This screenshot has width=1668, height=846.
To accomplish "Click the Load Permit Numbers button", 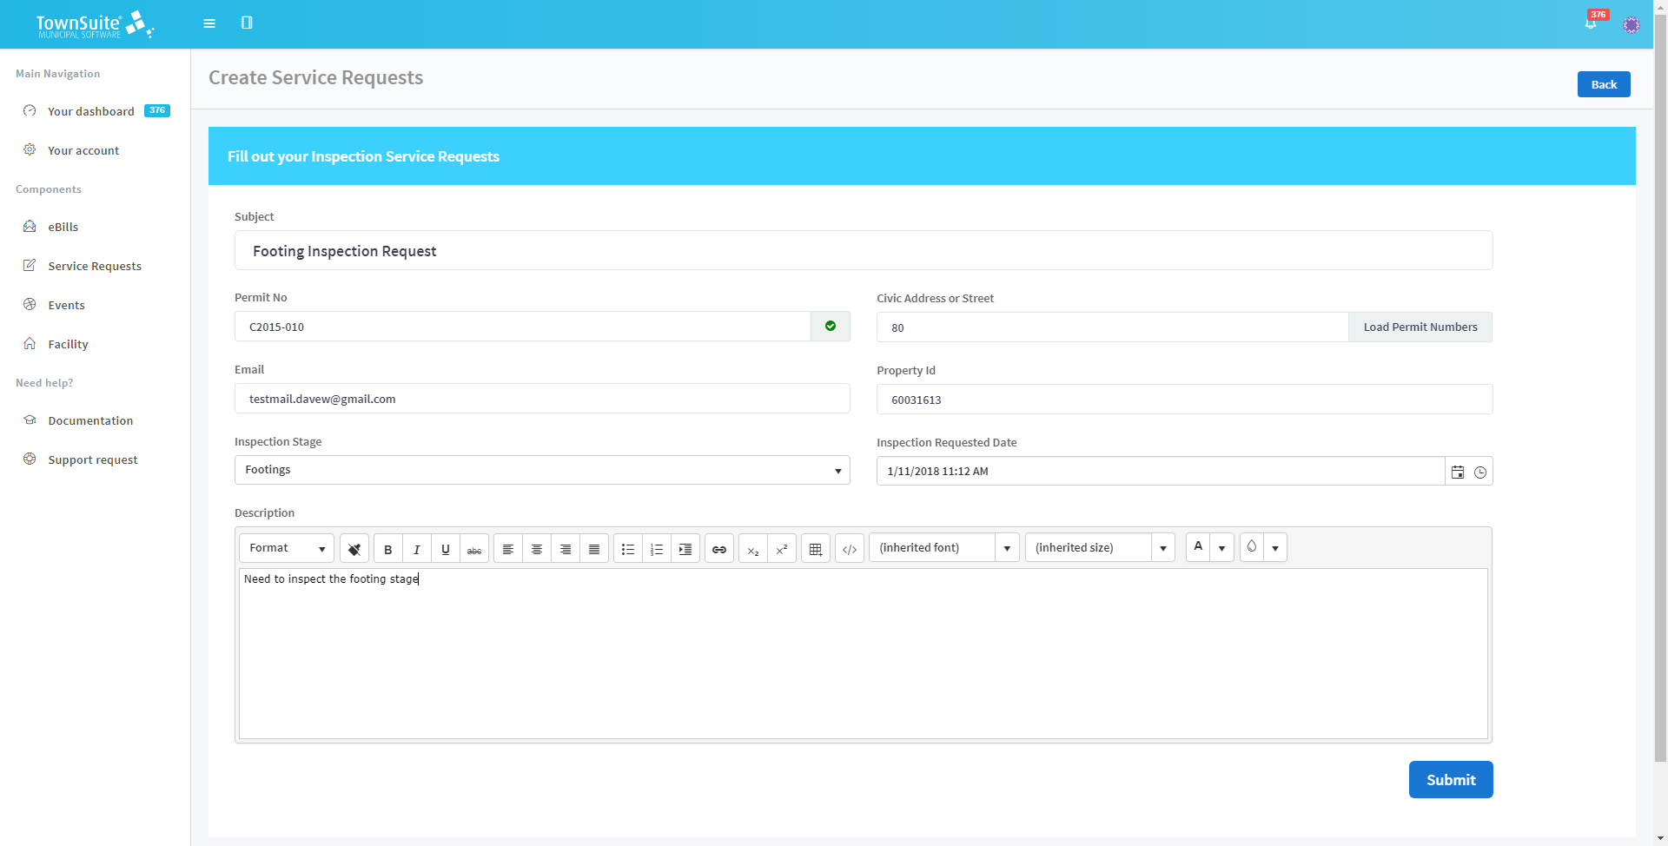I will (1420, 327).
